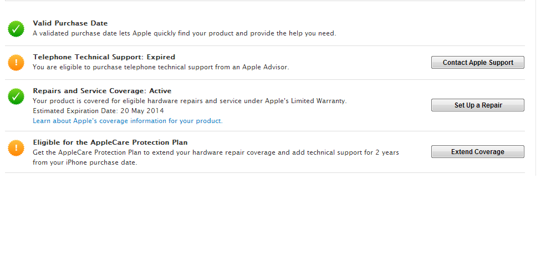
Task: Select the Eligible for the AppleCare Protection Plan heading
Action: (x=110, y=142)
